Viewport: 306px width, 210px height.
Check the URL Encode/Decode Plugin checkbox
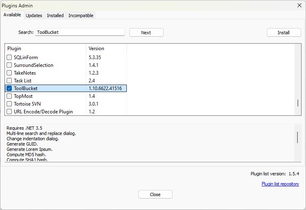(9, 112)
